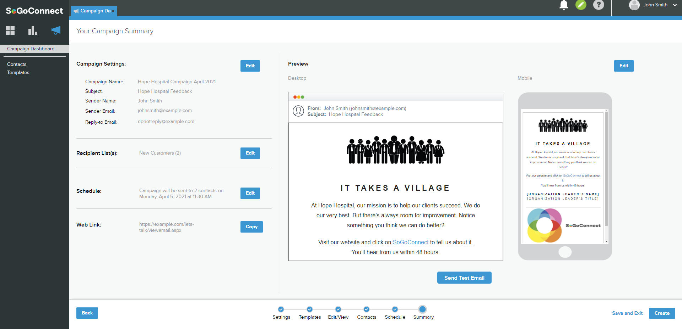Select the Campaign Da tab

point(94,11)
